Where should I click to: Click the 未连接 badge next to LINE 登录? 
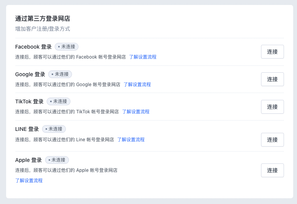pyautogui.click(x=54, y=129)
